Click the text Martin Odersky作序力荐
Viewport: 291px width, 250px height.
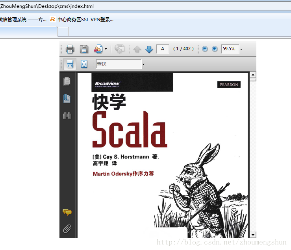click(123, 174)
